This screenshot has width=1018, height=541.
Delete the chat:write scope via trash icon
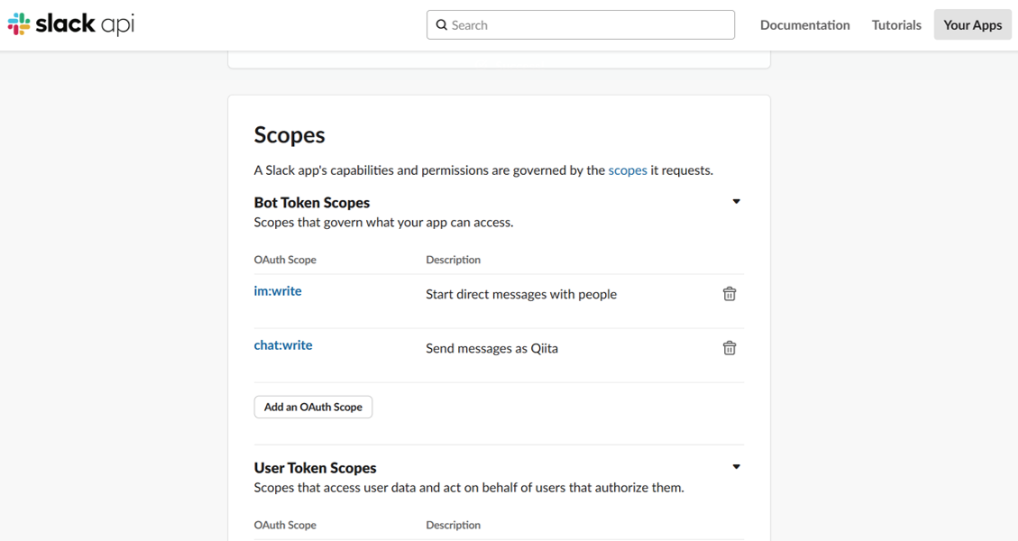click(x=729, y=347)
